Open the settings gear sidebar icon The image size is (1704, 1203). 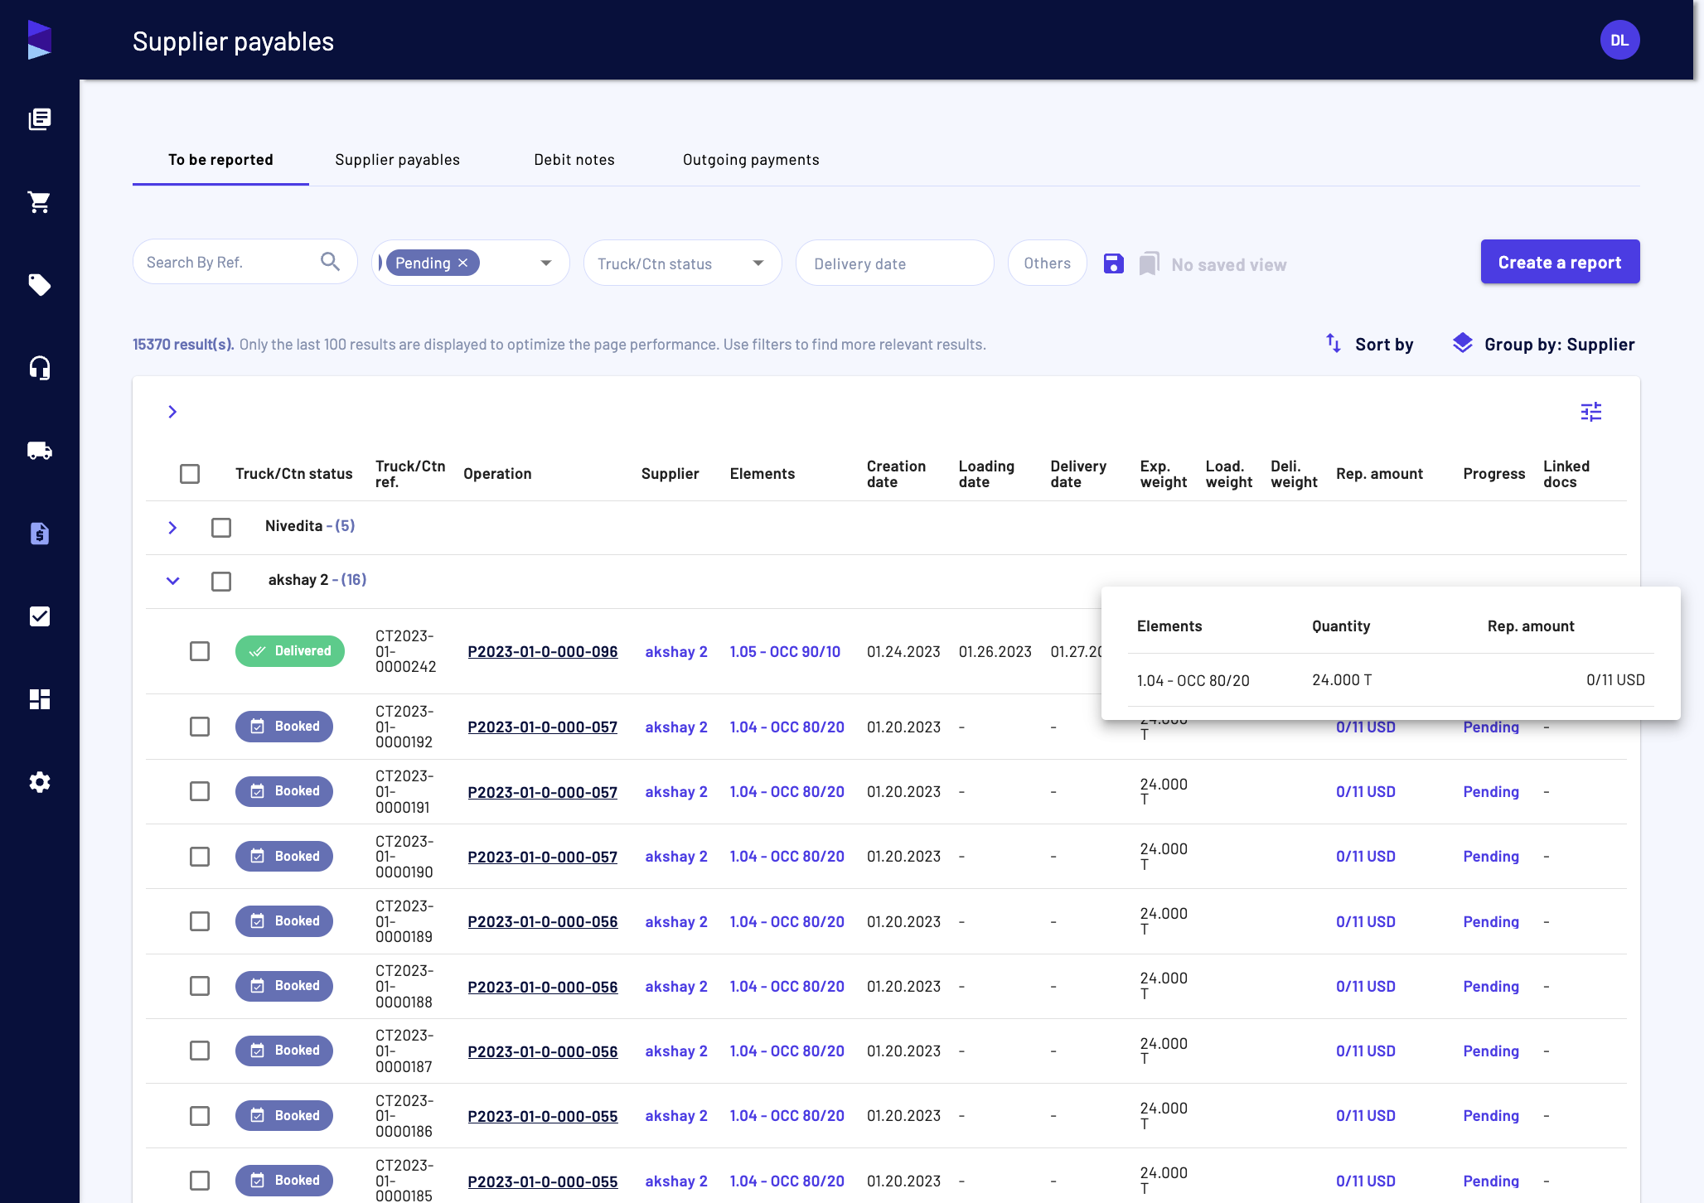click(39, 782)
